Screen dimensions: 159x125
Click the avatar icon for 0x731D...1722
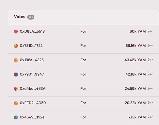click(16, 46)
